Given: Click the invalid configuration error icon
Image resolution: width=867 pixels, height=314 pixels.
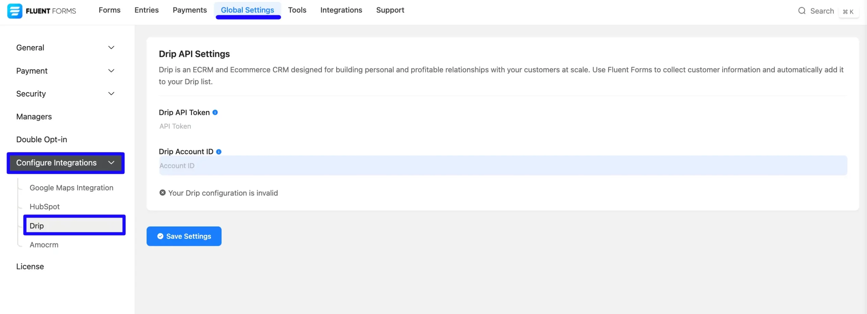Looking at the screenshot, I should pyautogui.click(x=163, y=193).
